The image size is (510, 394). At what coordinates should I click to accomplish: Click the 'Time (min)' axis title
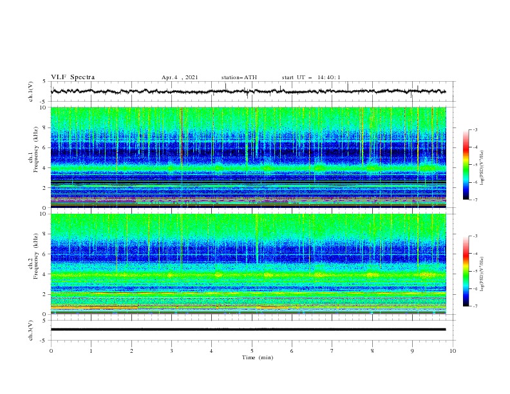[258, 357]
